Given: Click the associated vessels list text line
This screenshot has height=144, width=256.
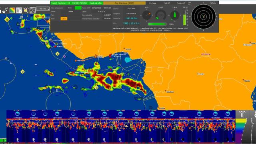Looking at the screenshot, I should coord(150,29).
